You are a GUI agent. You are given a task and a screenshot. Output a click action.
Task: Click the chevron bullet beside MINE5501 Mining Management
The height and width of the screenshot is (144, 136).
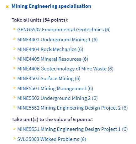pyautogui.click(x=14, y=88)
